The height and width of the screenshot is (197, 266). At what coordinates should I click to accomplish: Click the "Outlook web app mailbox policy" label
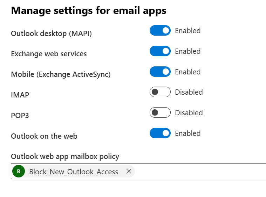point(65,156)
